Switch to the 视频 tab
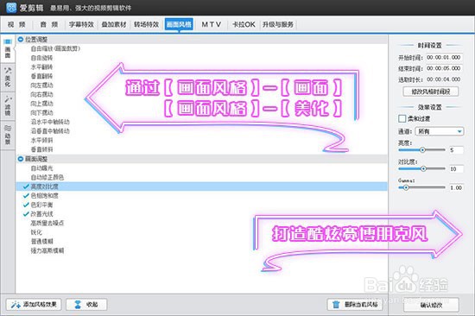This screenshot has height=316, width=475. 16,24
